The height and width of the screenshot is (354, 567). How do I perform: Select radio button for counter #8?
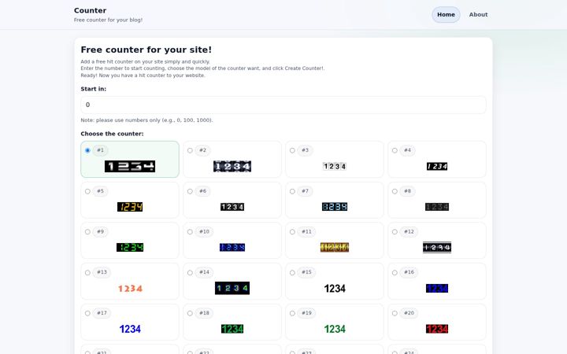click(395, 191)
